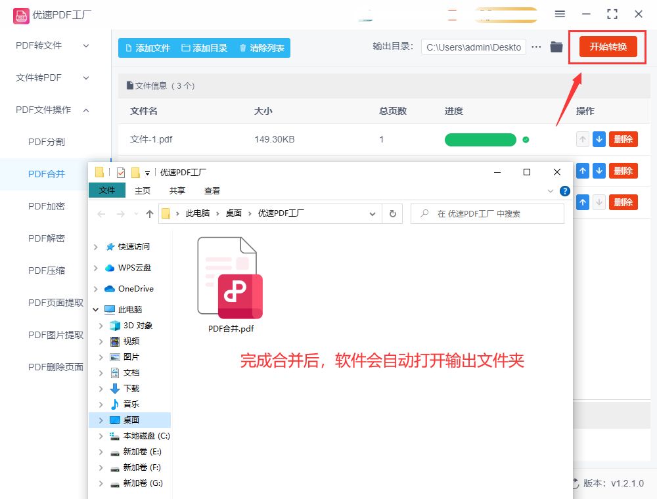Select 下载 folder in navigation tree
The image size is (657, 499).
131,389
